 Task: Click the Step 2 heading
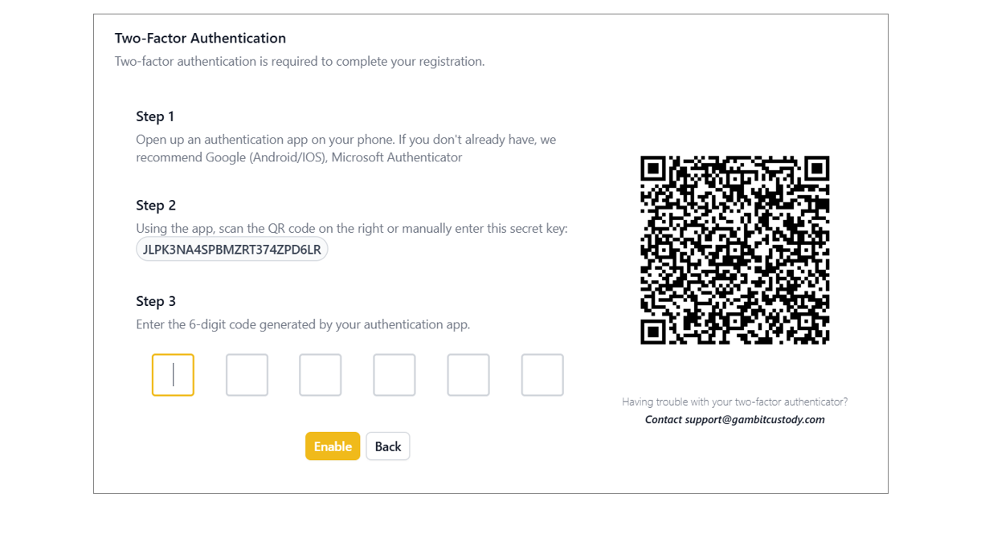156,205
